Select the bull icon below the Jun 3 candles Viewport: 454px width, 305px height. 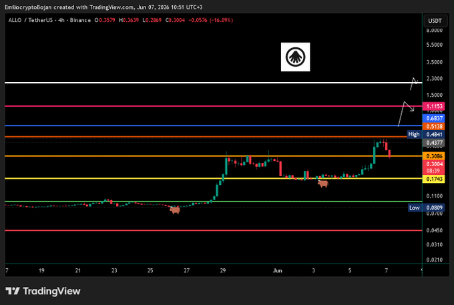pyautogui.click(x=323, y=184)
